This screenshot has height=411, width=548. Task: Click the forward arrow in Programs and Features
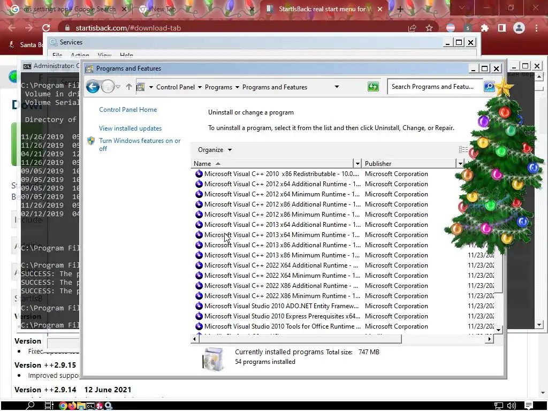tap(108, 87)
